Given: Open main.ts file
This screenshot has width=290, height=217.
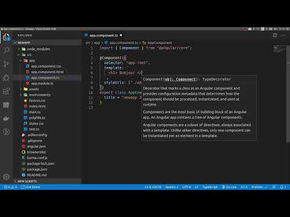Looking at the screenshot, I should tap(34, 112).
